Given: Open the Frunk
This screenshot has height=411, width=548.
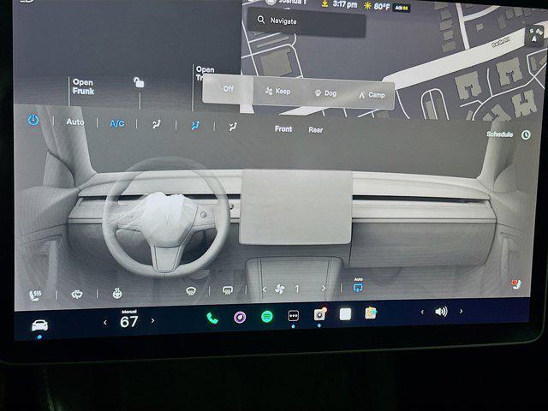Looking at the screenshot, I should [83, 86].
